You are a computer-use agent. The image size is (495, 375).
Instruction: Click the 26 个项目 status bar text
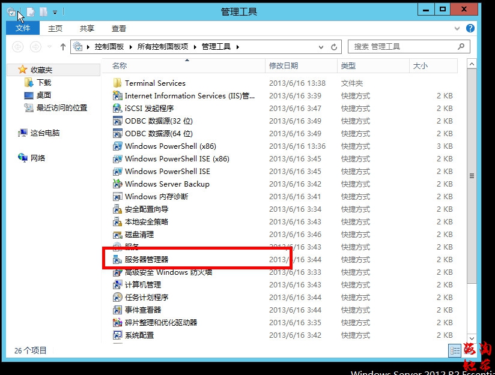point(30,350)
